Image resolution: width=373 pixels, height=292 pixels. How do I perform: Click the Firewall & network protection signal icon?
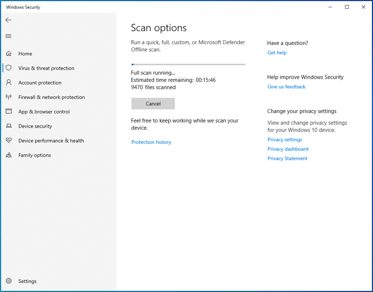tap(8, 97)
